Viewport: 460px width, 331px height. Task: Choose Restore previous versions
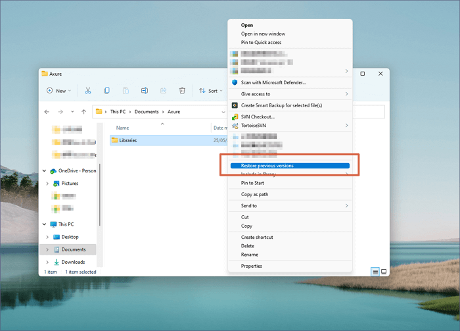pyautogui.click(x=290, y=166)
